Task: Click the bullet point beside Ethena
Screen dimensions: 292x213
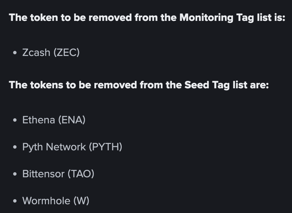Action: pos(15,120)
